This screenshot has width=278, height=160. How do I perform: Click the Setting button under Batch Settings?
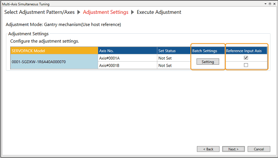click(208, 62)
